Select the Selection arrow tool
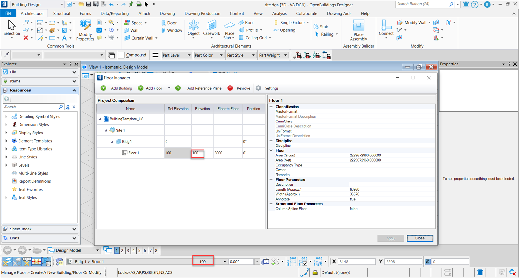Viewport: 519px width, 278px height. [11, 28]
